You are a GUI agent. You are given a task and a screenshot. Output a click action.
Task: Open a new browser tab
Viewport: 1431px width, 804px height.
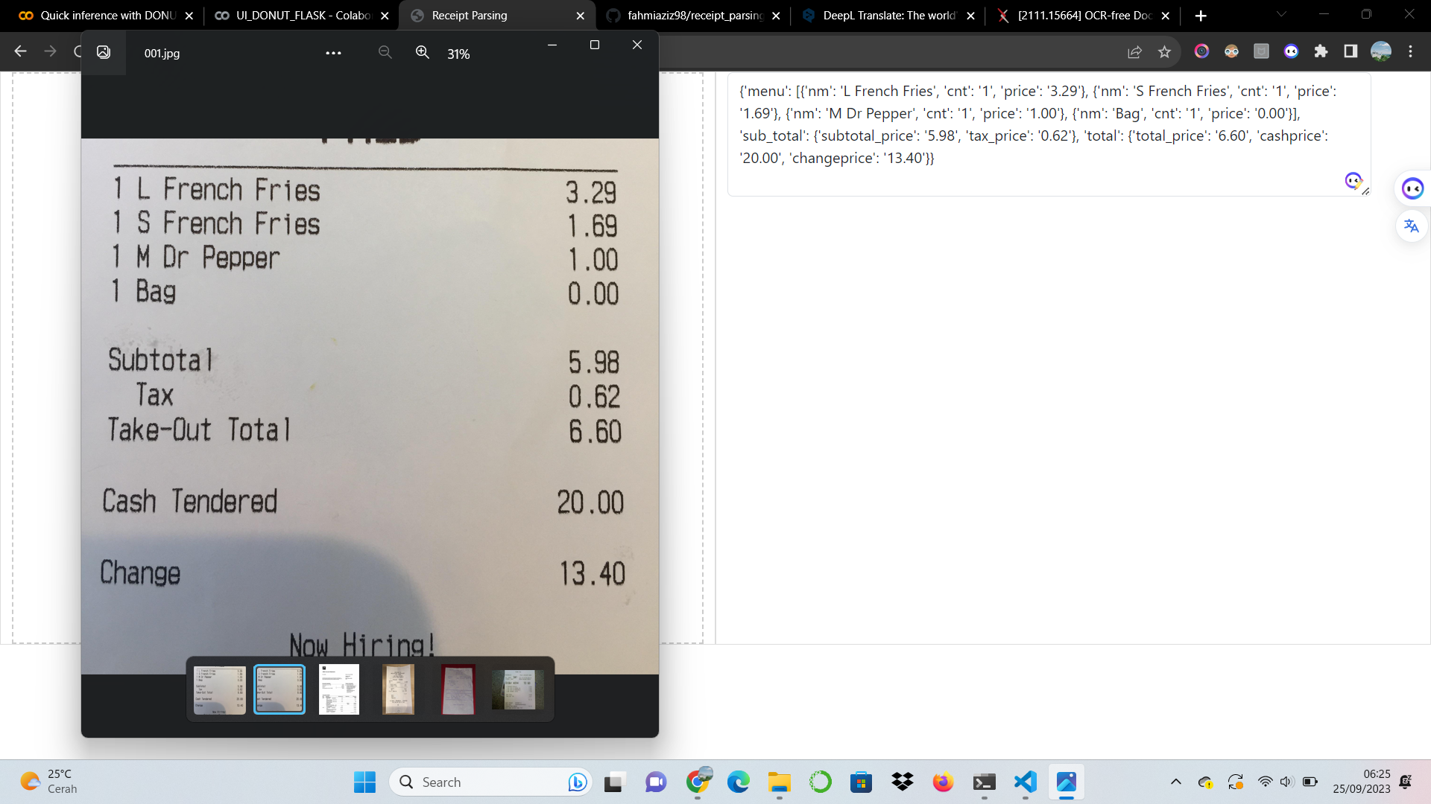[x=1201, y=16]
